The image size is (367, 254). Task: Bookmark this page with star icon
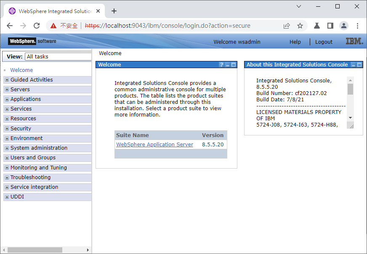tap(300, 26)
